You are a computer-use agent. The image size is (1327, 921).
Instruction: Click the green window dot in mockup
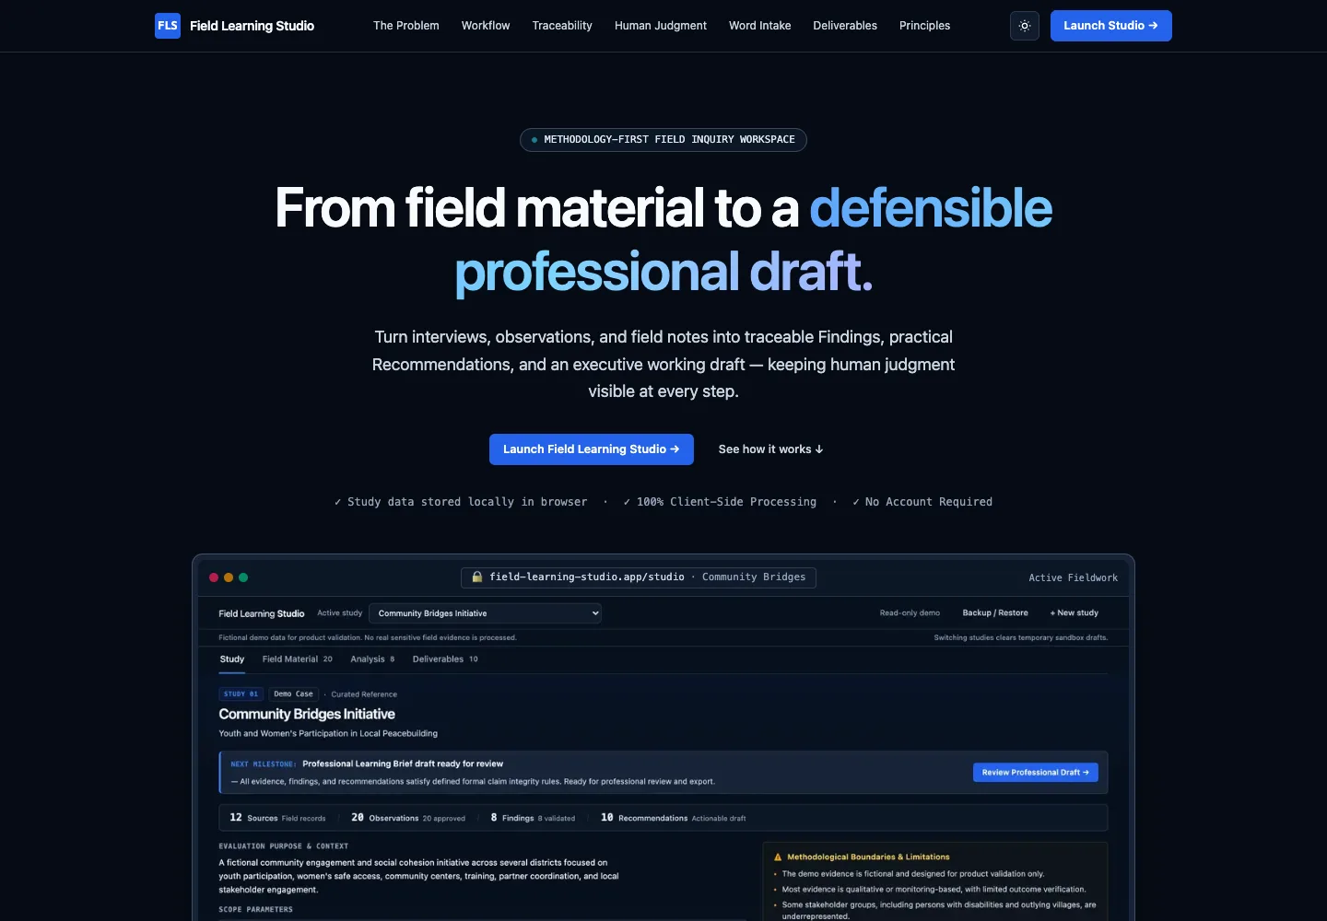[243, 577]
